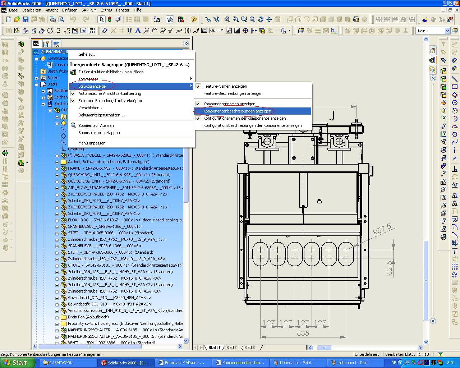Collapse the Blatt1 tree node
460x368 pixels.
click(x=36, y=84)
